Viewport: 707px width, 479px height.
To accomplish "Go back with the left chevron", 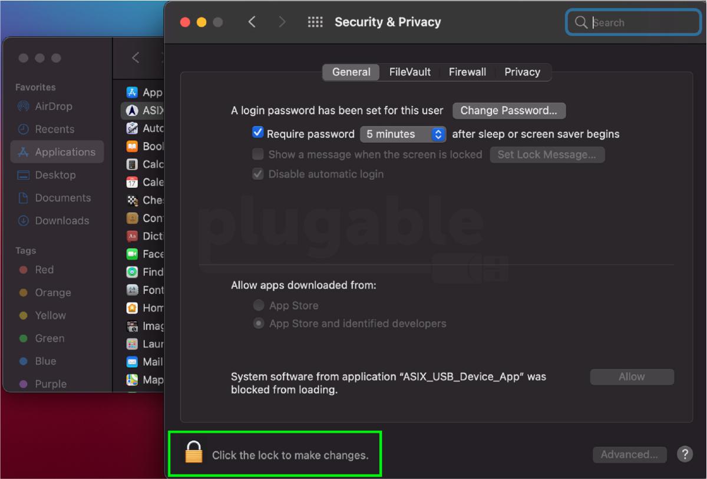I will point(252,22).
